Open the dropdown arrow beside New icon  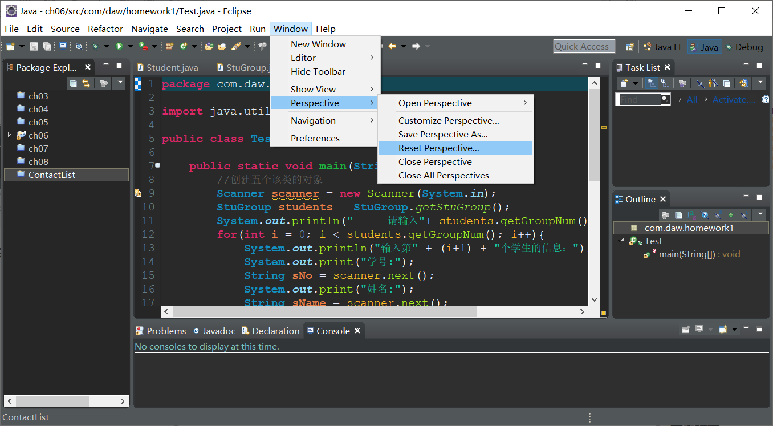(x=22, y=46)
